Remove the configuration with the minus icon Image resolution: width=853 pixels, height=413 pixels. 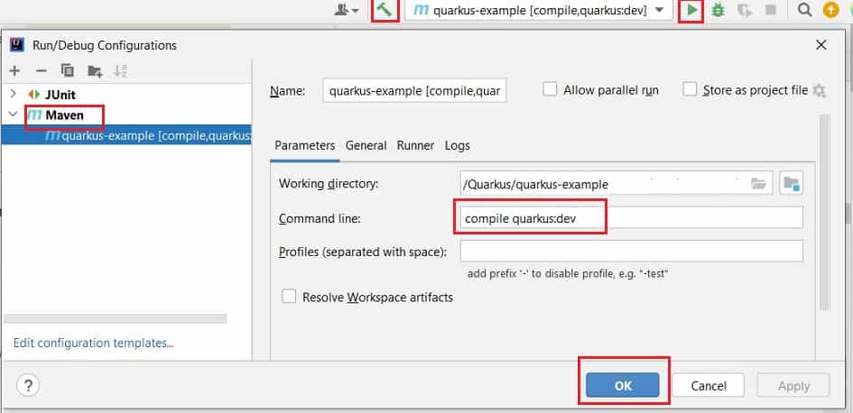pyautogui.click(x=42, y=70)
